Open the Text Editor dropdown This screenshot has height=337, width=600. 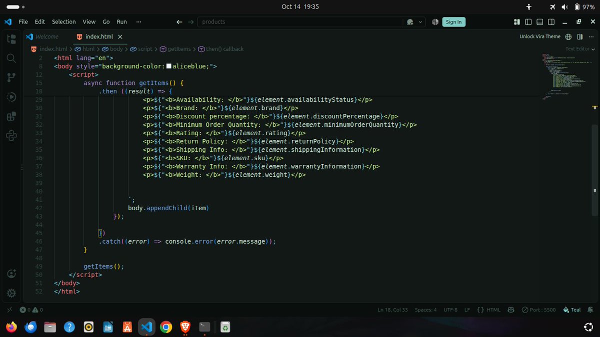click(580, 49)
